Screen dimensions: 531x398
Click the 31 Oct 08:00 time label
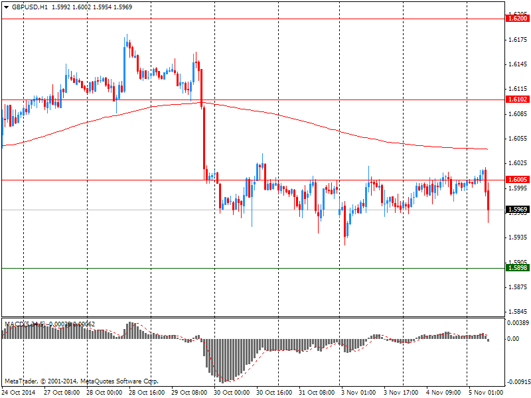pyautogui.click(x=317, y=392)
